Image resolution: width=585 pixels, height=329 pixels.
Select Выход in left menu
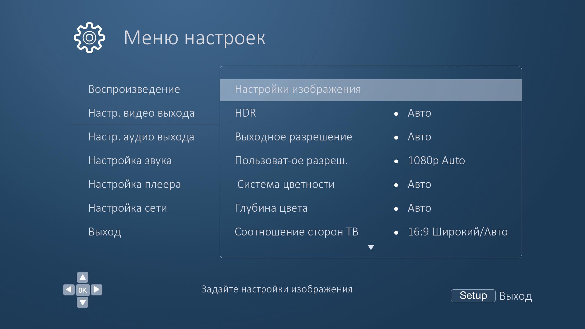105,232
